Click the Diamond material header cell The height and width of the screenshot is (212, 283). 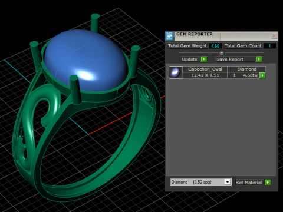[x=246, y=69]
